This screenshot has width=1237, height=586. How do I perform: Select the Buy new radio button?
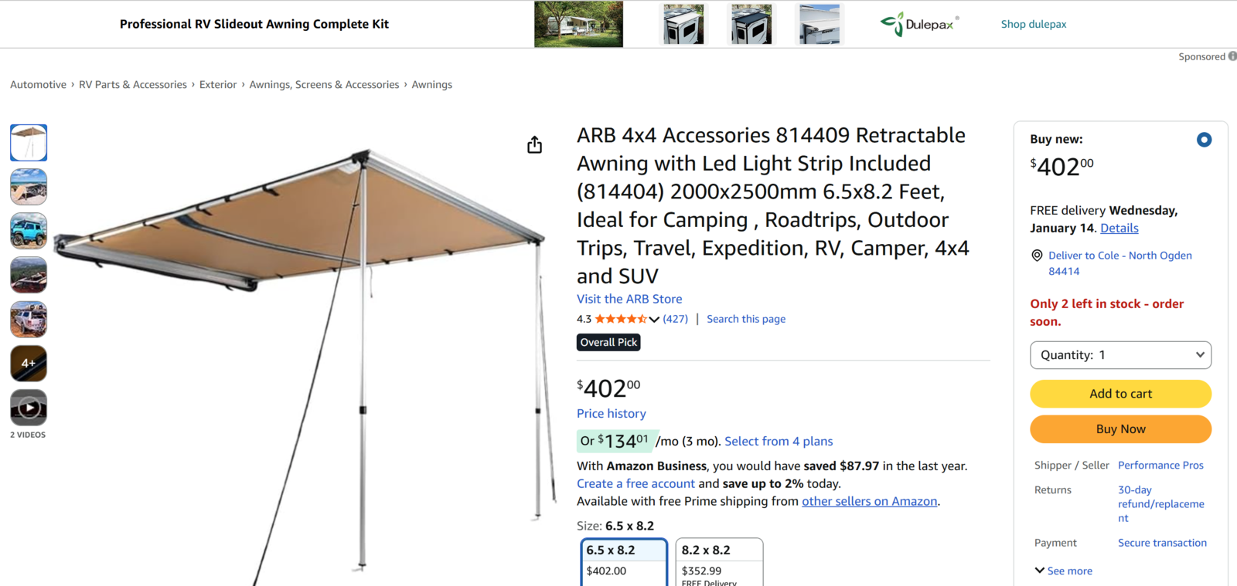[x=1204, y=140]
